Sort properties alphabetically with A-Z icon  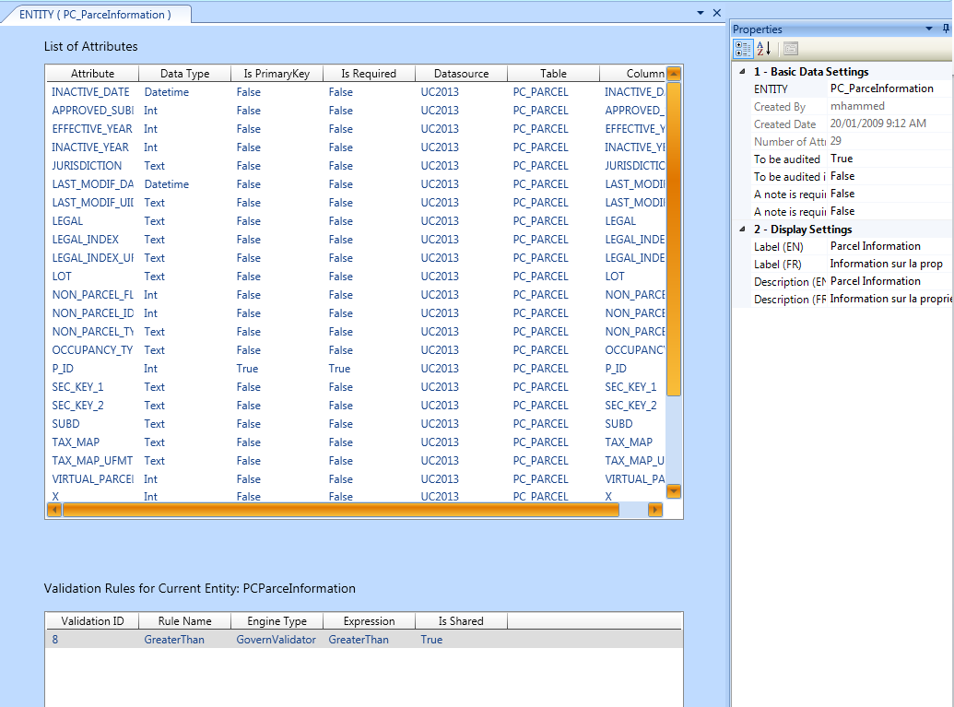click(x=763, y=49)
